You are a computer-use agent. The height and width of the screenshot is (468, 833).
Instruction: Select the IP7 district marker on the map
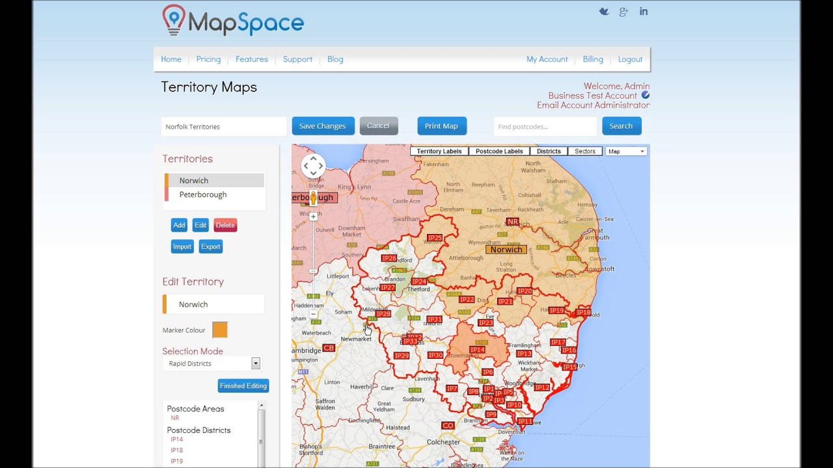tap(452, 389)
